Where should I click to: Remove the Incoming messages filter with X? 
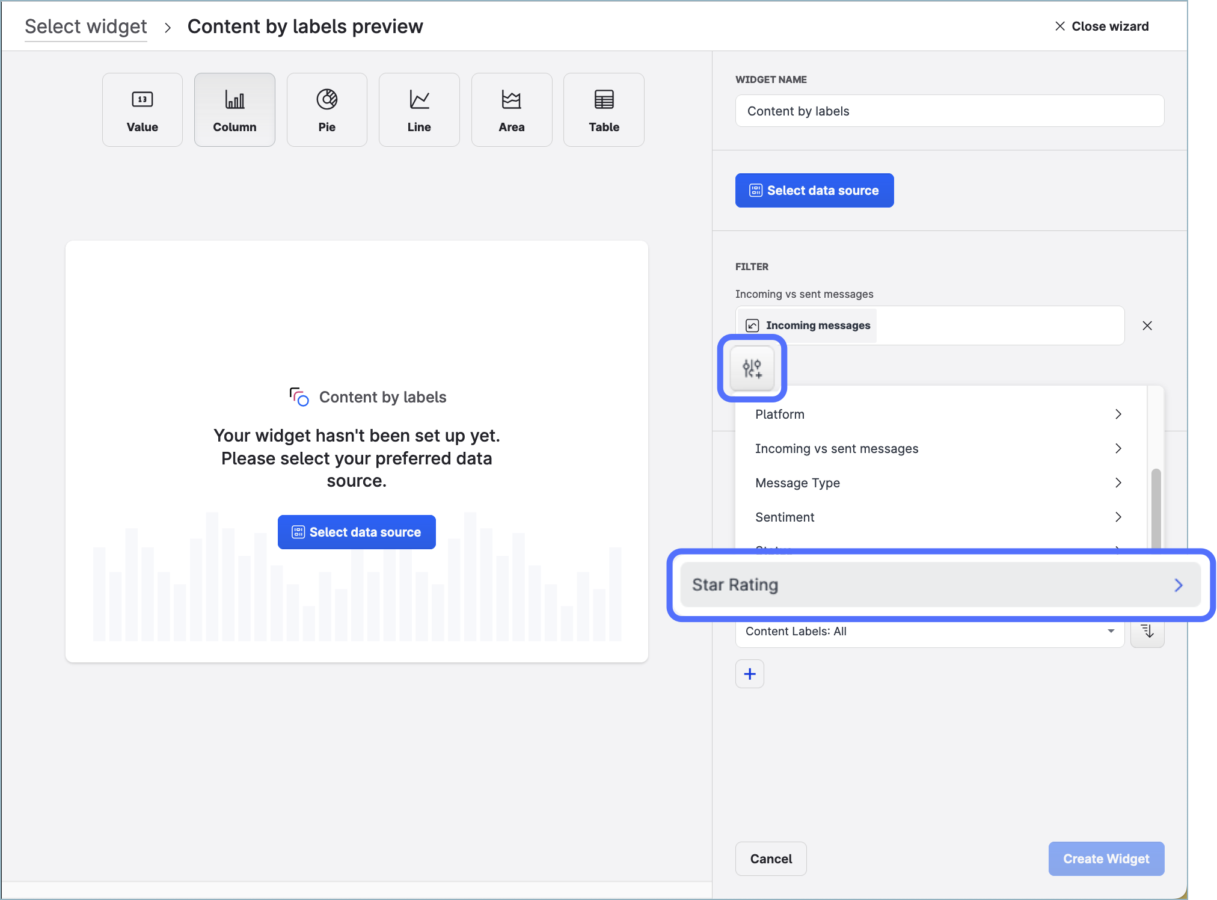pyautogui.click(x=1147, y=325)
